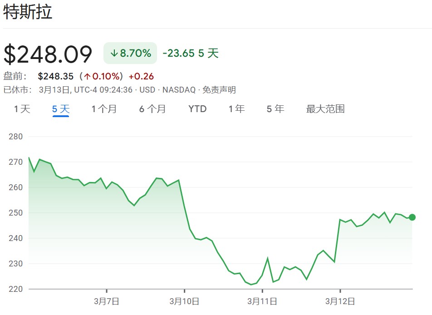
Task: Open the 免责声明 disclaimer link
Action: pyautogui.click(x=219, y=90)
